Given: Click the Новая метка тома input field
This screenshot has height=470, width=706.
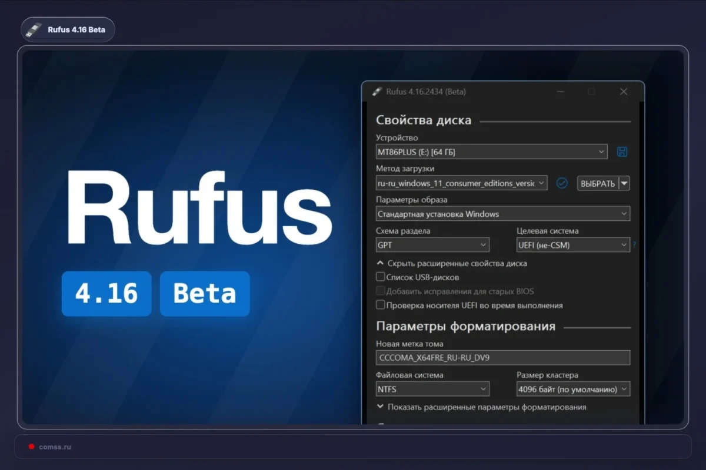Looking at the screenshot, I should tap(503, 358).
